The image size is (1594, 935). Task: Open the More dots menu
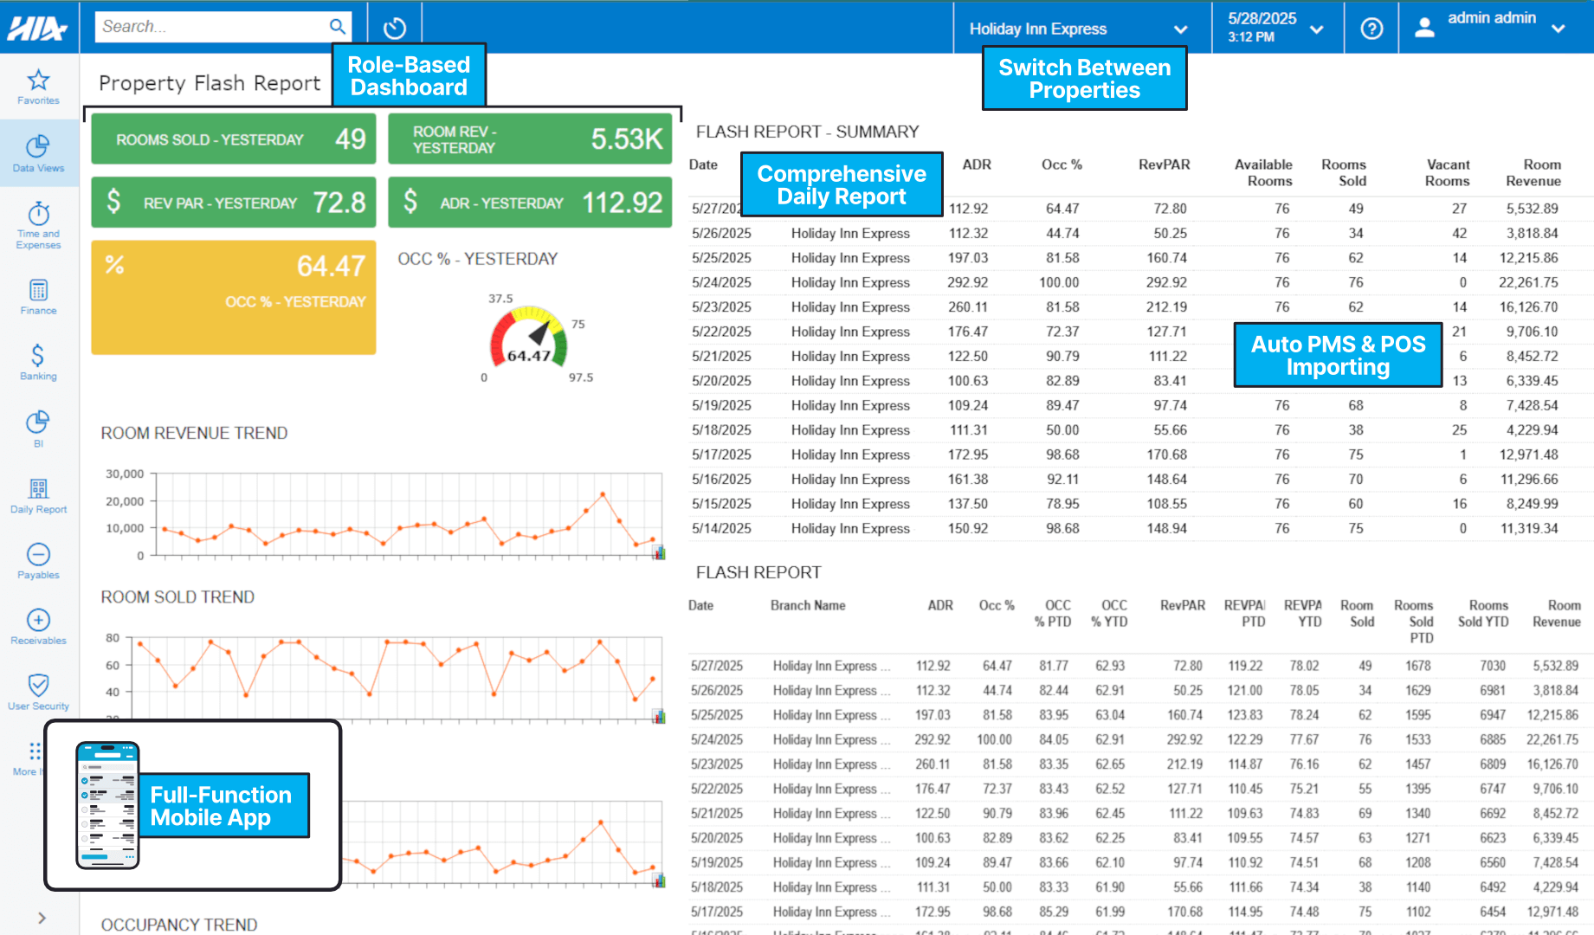click(x=35, y=751)
